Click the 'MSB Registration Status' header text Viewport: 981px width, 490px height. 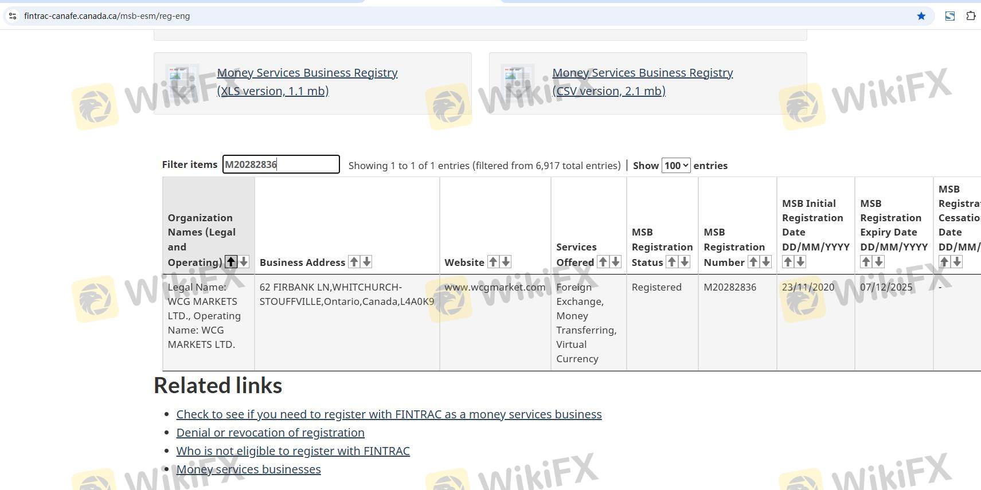coord(662,247)
